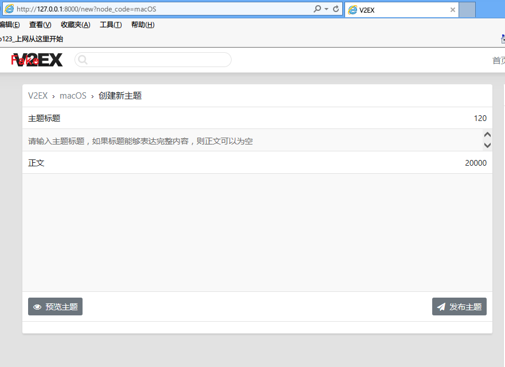Image resolution: width=505 pixels, height=367 pixels.
Task: Click inside the topic title input
Action: 253,141
